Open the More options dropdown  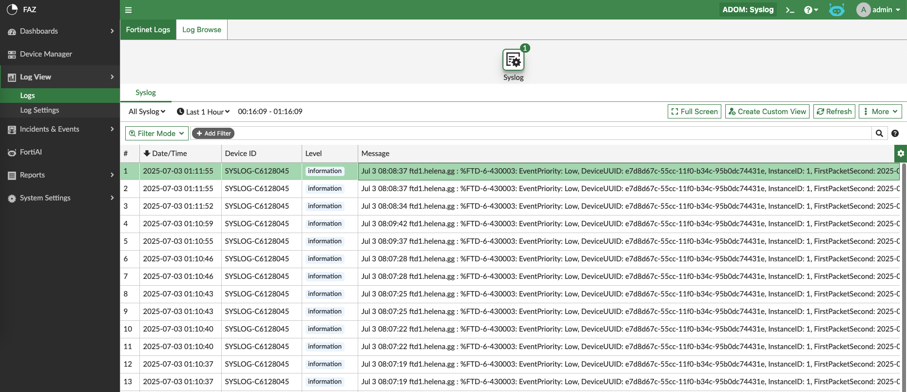point(880,112)
